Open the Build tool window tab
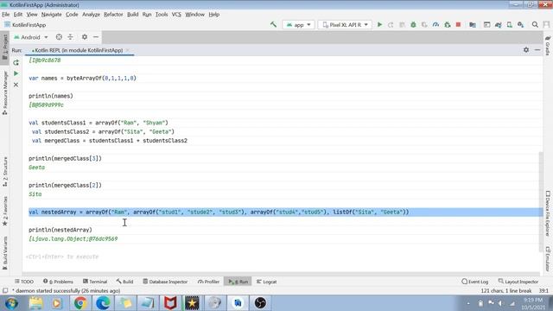Viewport: 553px width, 311px height. 124,282
